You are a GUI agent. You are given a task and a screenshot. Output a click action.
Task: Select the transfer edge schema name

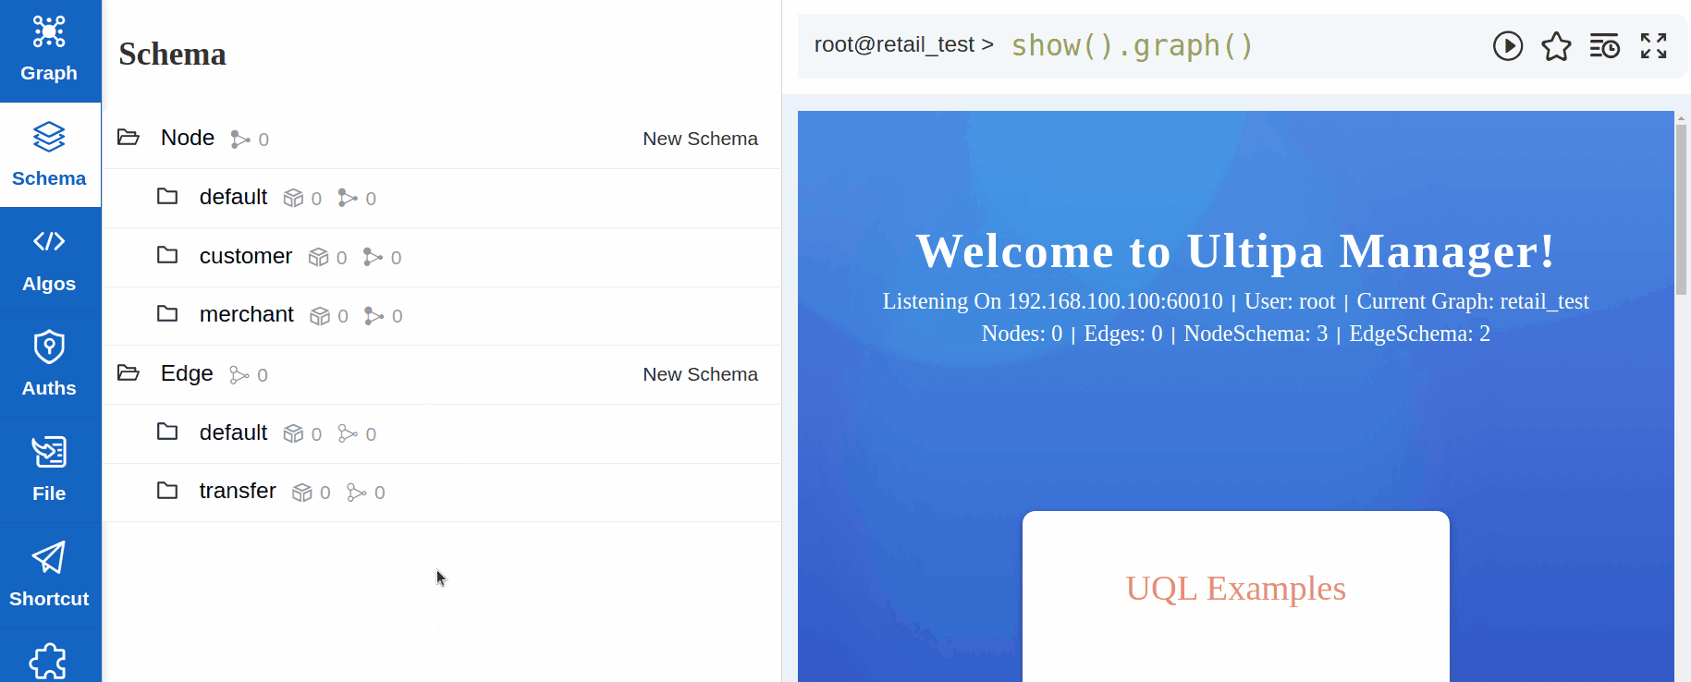238,491
